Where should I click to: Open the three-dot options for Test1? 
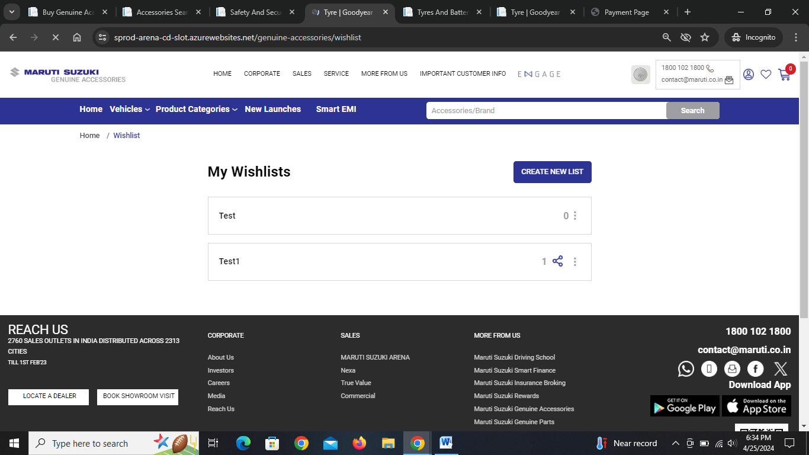575,262
